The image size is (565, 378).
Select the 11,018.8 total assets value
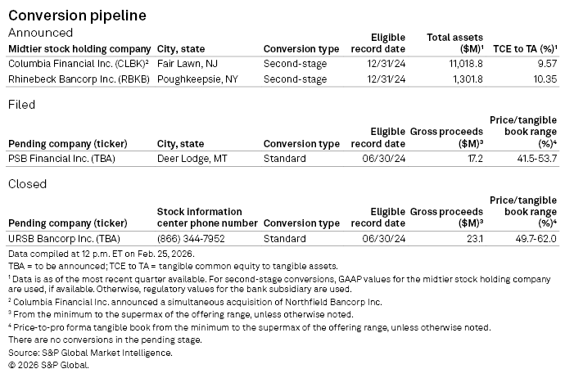463,63
